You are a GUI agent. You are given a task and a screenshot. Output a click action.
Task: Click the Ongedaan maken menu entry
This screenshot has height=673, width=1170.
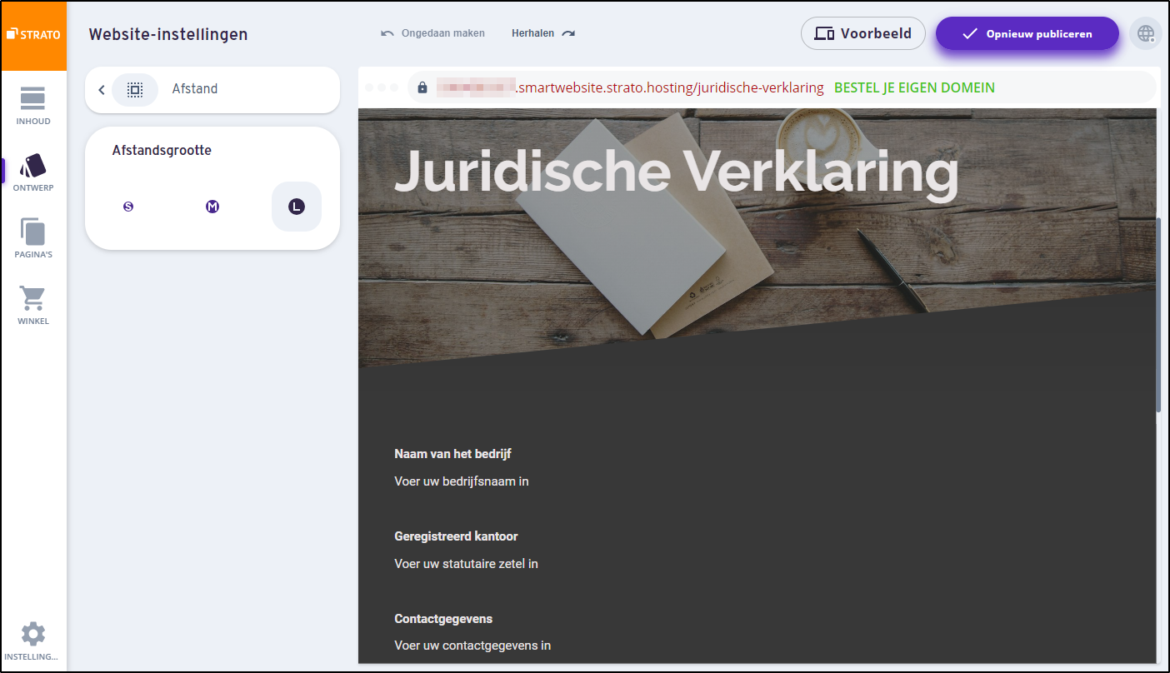(x=442, y=32)
